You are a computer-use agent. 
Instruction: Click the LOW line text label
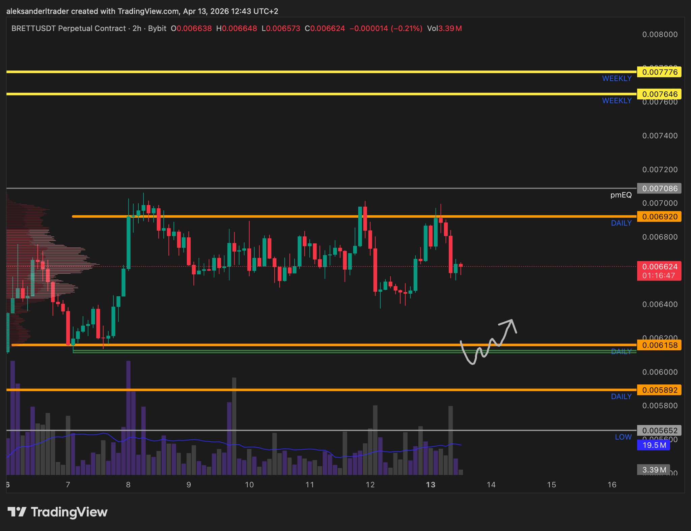coord(623,437)
